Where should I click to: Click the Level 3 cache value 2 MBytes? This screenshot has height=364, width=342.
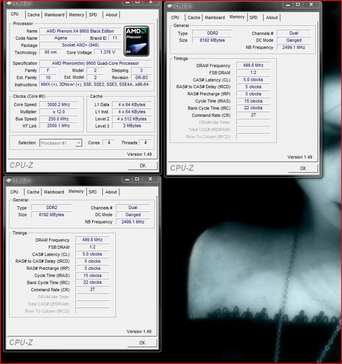click(x=132, y=126)
